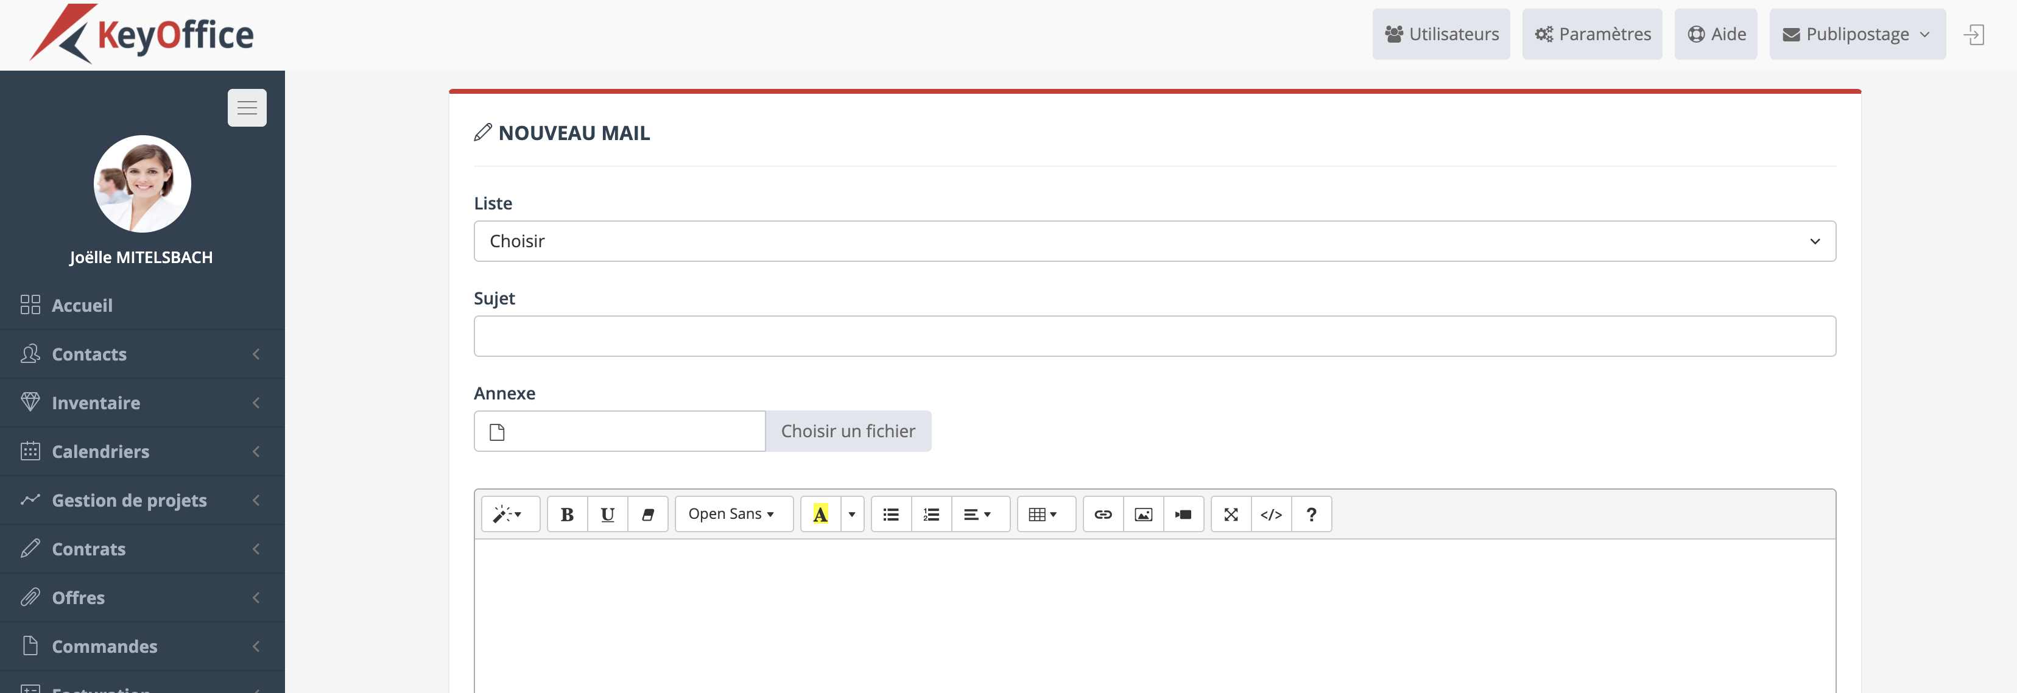Collapse the sidebar with hamburger button
The image size is (2017, 693).
pos(247,107)
